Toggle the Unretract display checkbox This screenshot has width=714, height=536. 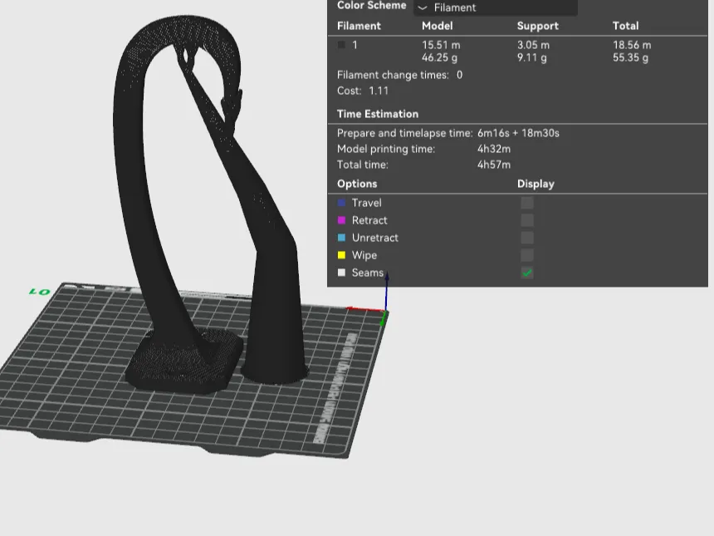tap(527, 238)
